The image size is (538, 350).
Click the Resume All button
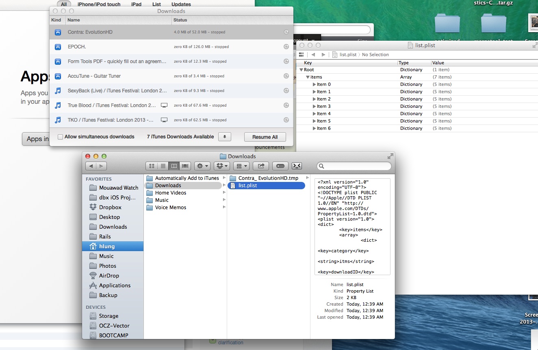click(265, 137)
